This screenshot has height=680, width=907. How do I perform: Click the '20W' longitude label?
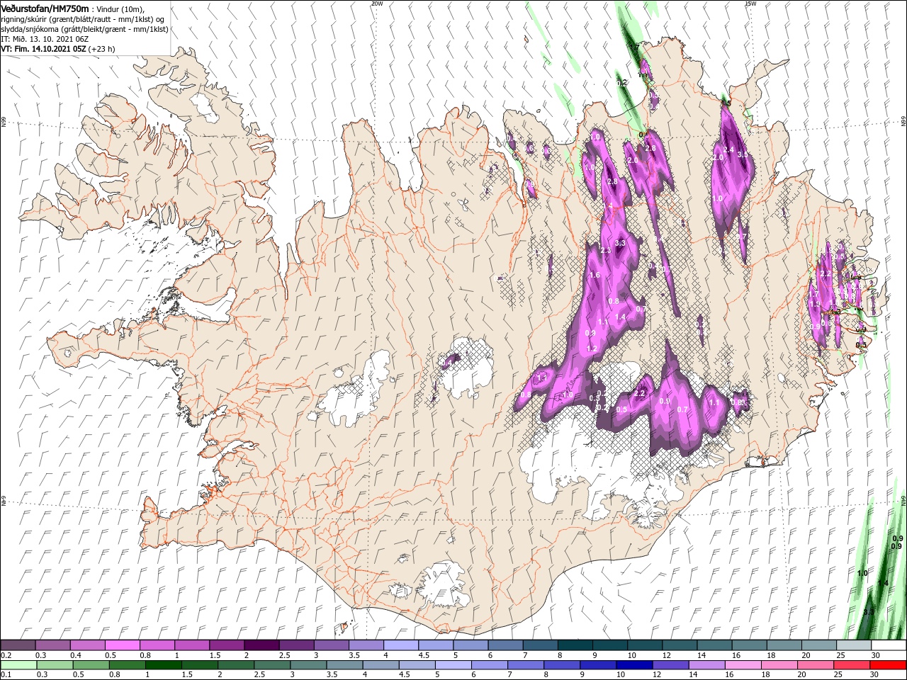click(x=377, y=4)
